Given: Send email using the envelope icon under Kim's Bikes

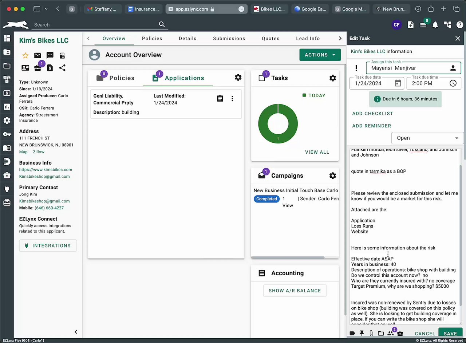Looking at the screenshot, I should click(x=37, y=55).
